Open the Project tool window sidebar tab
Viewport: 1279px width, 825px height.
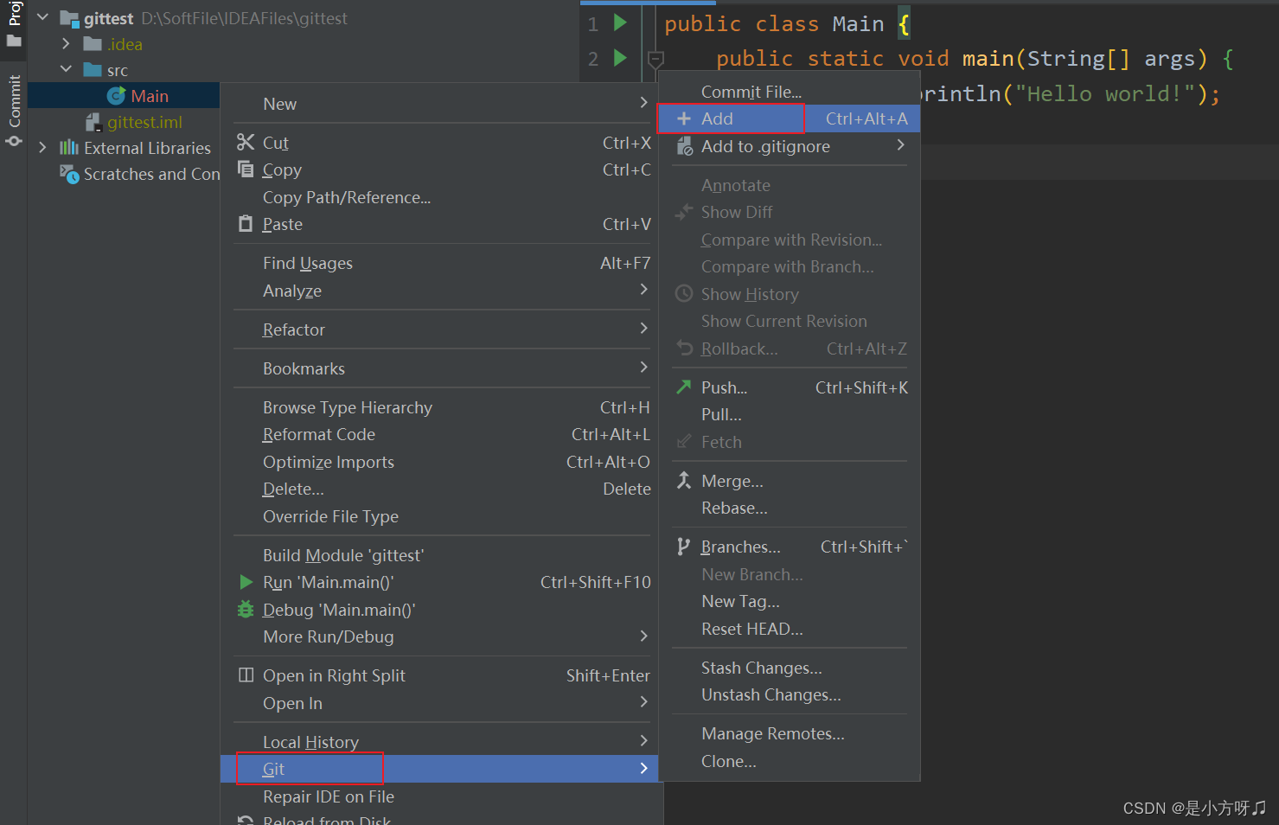click(x=14, y=26)
